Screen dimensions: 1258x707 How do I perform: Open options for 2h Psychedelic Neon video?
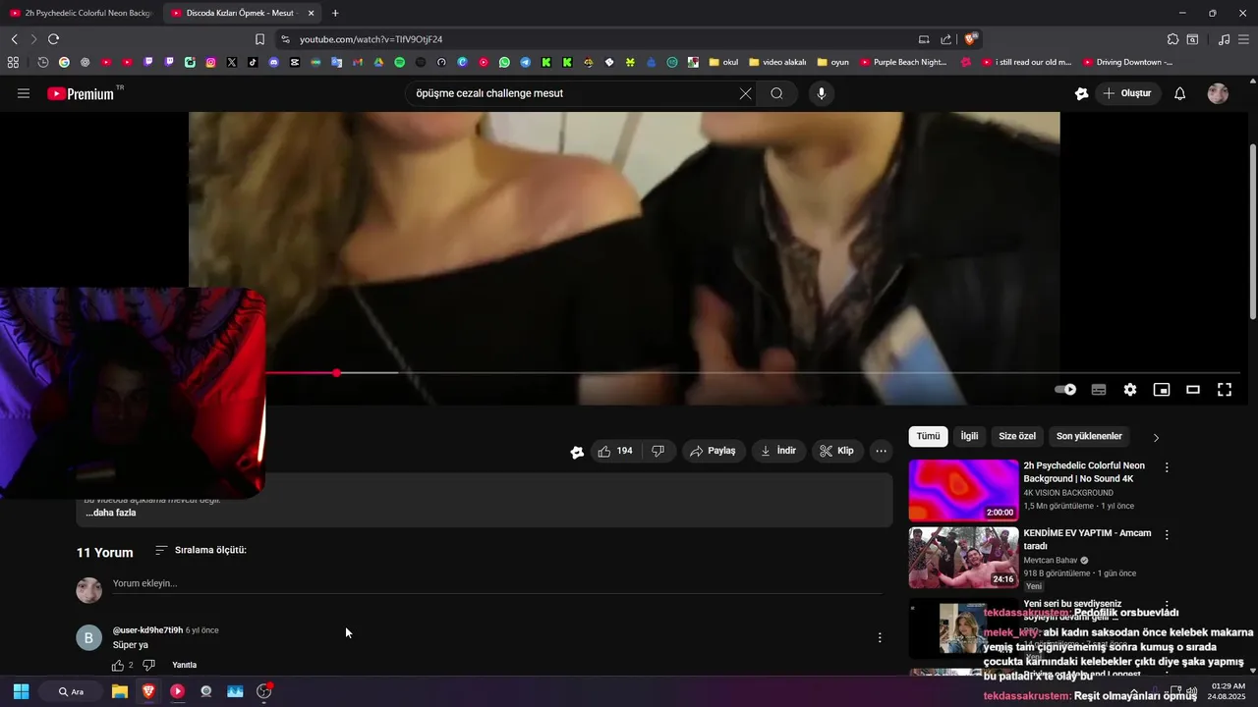coord(1167,467)
